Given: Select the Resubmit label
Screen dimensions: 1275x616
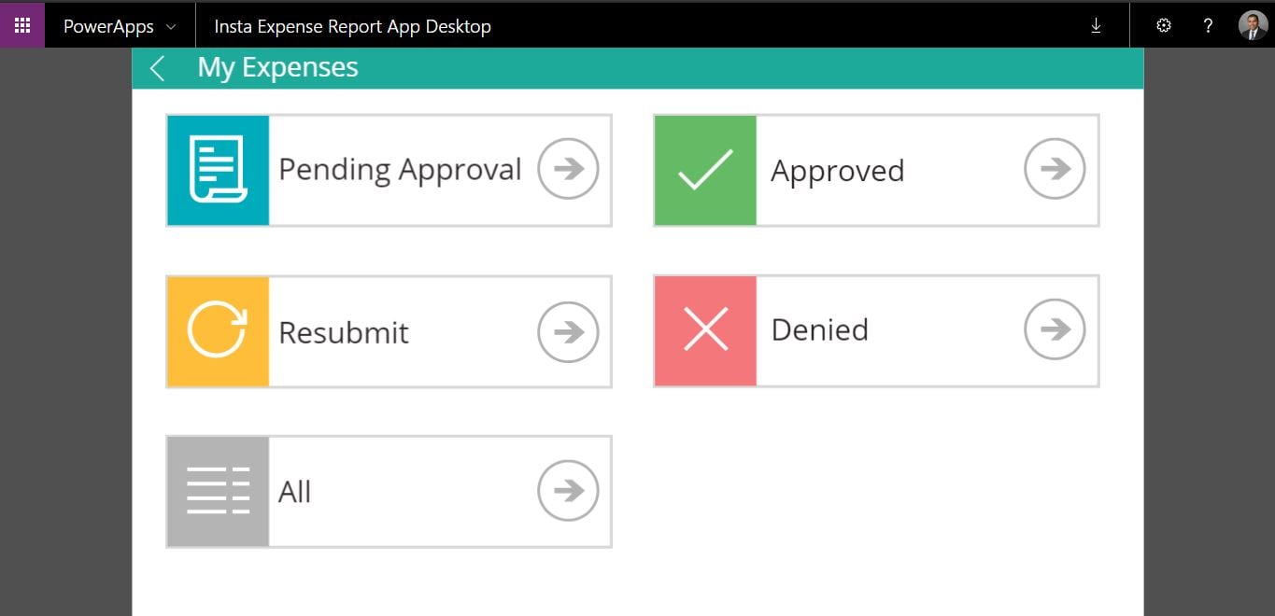Looking at the screenshot, I should [344, 332].
